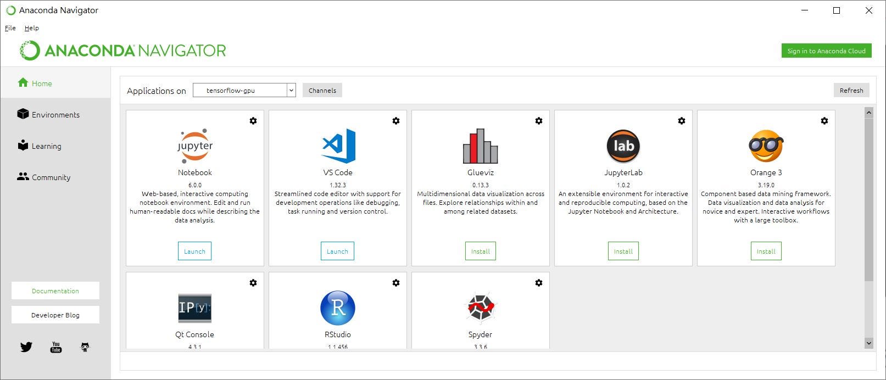Click the applications list scrollbar thumb

(869, 199)
